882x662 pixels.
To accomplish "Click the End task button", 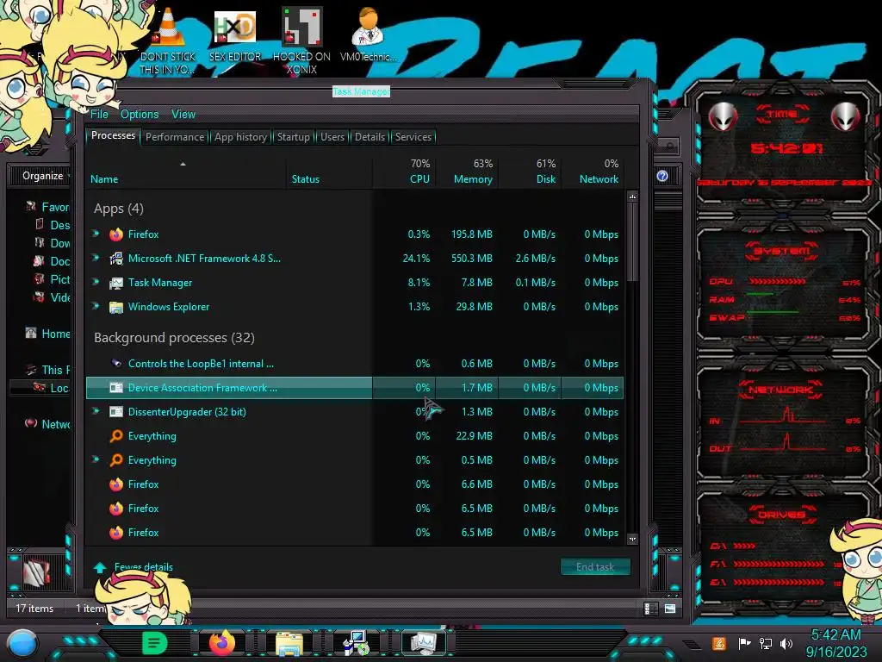I will (595, 567).
